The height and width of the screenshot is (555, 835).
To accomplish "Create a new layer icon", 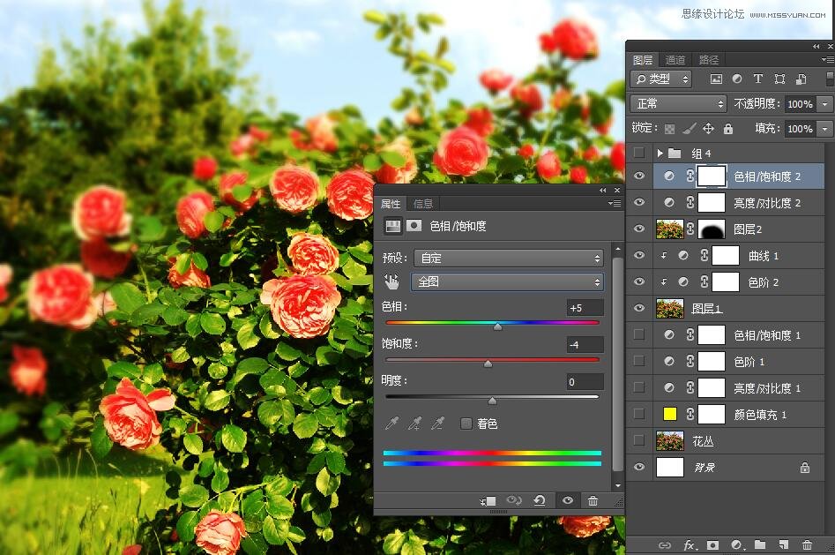I will point(783,544).
